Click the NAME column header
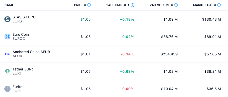228x97 pixels. (x=9, y=5)
